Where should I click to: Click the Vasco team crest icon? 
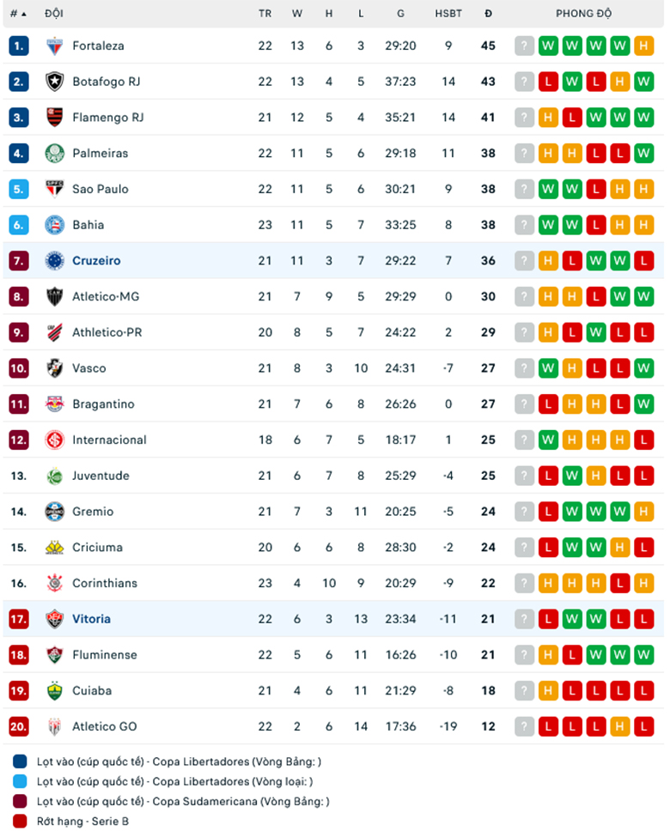pos(54,368)
